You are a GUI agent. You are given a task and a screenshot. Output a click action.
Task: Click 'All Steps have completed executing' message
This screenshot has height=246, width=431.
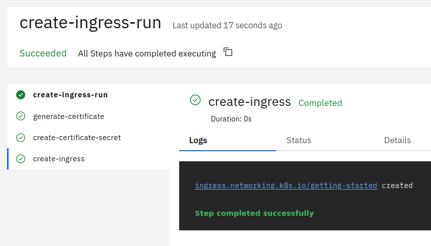pyautogui.click(x=147, y=53)
